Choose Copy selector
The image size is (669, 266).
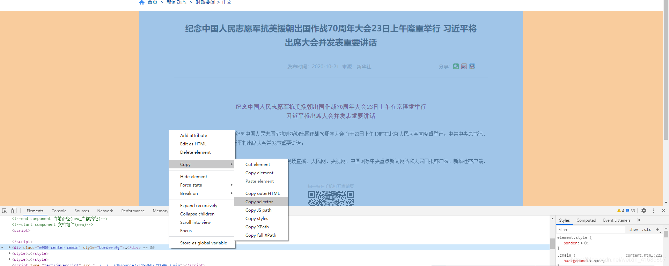tap(261, 202)
